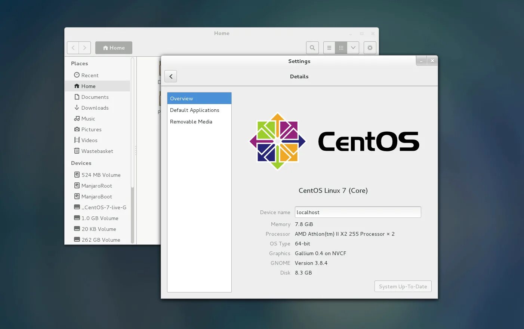Mount the 524 MB Volume device
This screenshot has width=524, height=329.
98,175
